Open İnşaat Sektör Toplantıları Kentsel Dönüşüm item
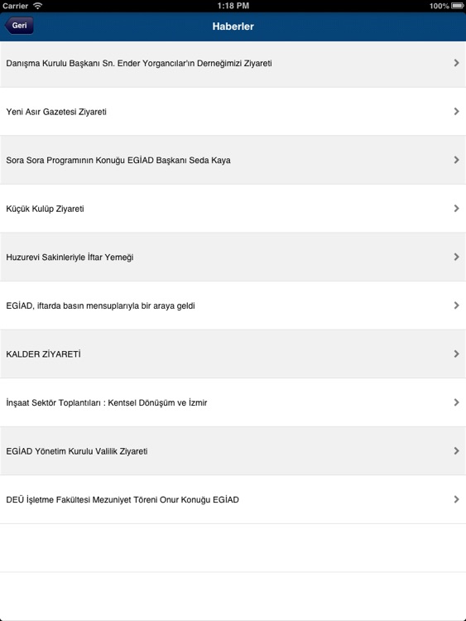Image resolution: width=466 pixels, height=621 pixels. (x=233, y=402)
